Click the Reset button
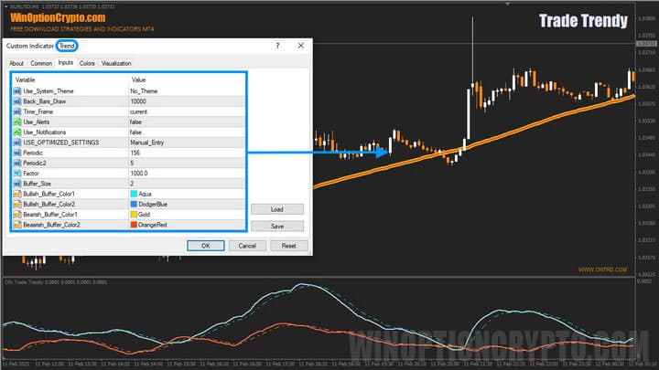Viewport: 659px width, 370px height. (x=288, y=245)
